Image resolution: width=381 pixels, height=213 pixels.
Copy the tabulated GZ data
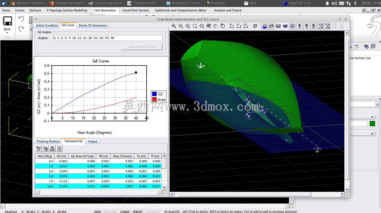(45, 149)
